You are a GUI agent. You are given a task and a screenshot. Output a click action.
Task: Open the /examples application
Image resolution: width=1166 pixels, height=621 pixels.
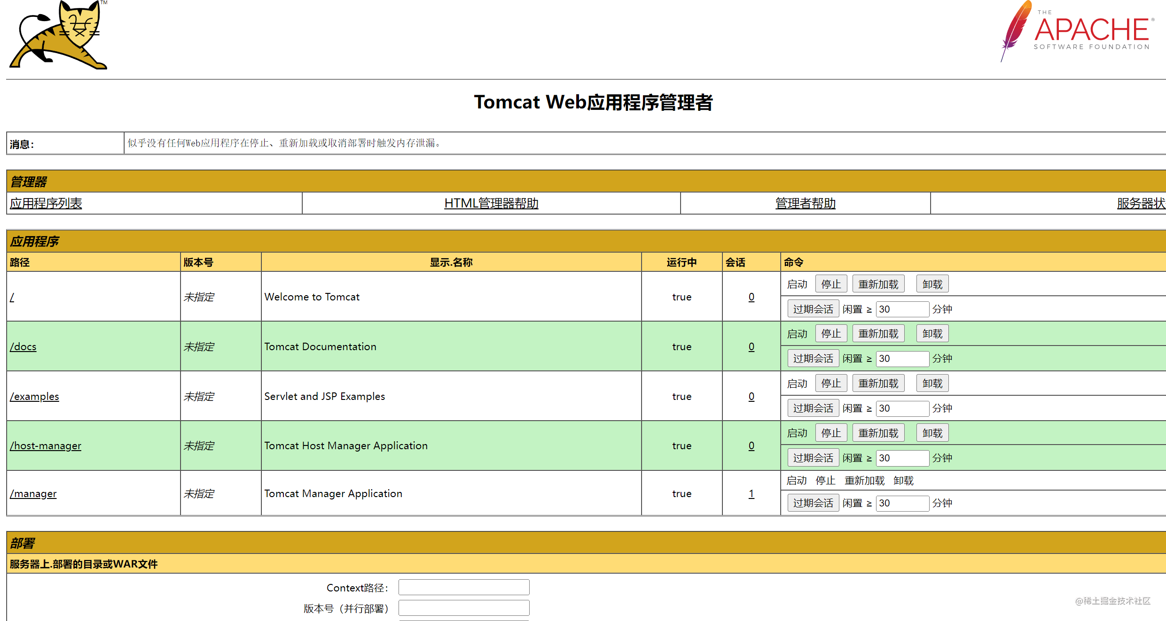click(x=34, y=396)
